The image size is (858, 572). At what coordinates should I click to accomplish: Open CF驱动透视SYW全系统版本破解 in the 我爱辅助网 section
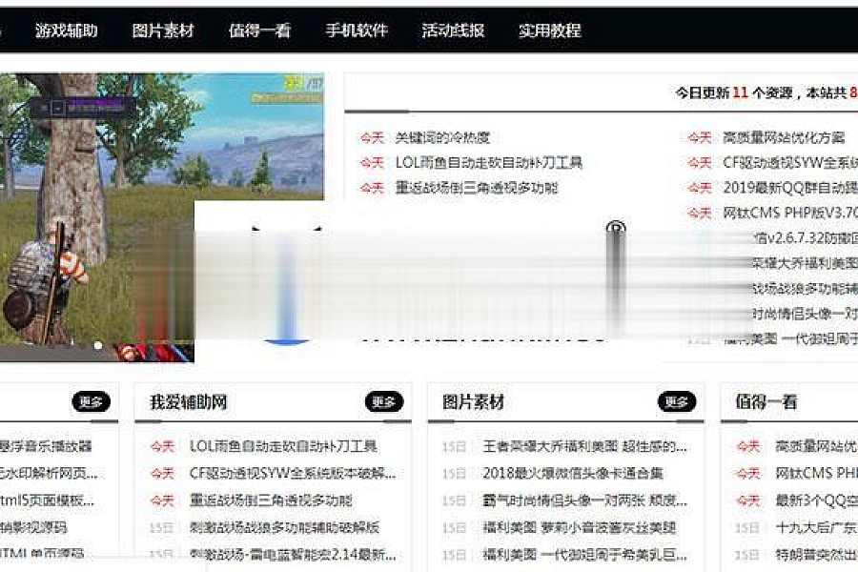click(293, 473)
